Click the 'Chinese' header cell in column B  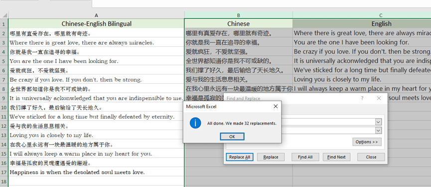click(x=238, y=24)
